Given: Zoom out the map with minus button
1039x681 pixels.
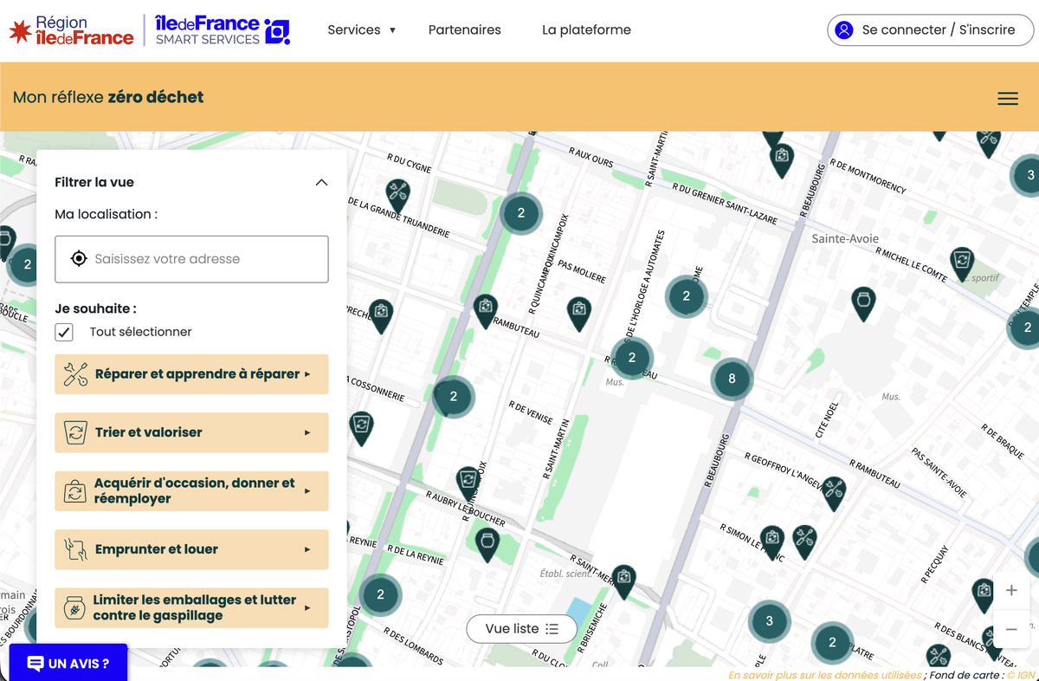Looking at the screenshot, I should (1011, 629).
